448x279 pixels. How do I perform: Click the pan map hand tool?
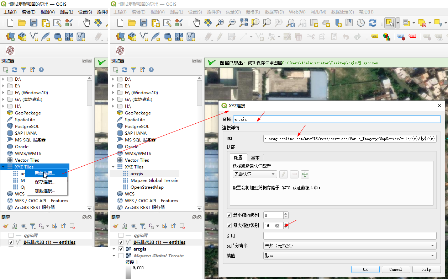click(x=196, y=23)
